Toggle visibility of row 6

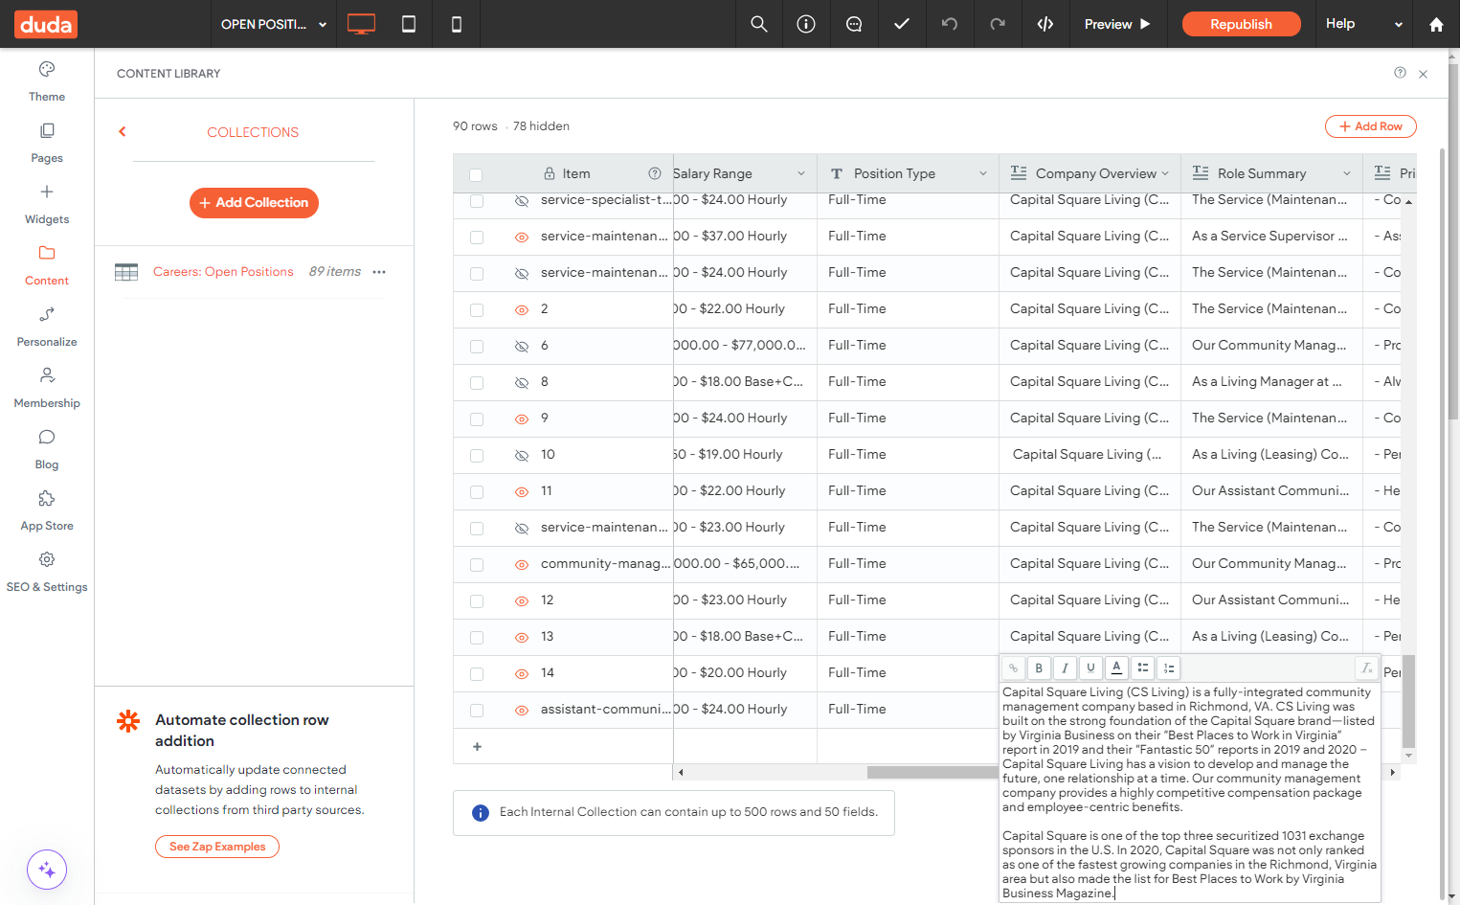tap(522, 346)
